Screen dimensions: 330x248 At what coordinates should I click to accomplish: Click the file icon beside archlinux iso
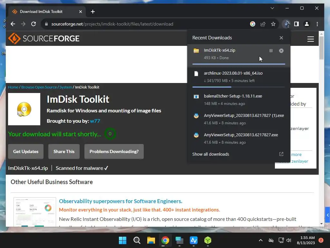[196, 74]
